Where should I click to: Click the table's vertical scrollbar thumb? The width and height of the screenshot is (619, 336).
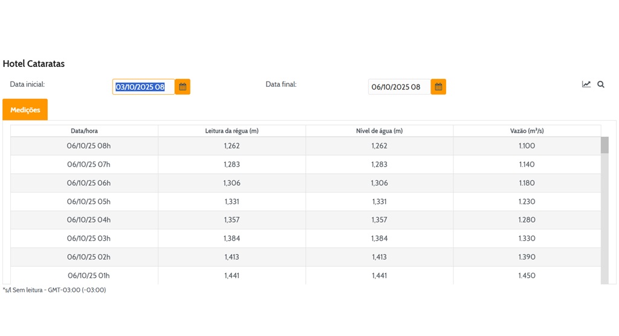click(604, 145)
